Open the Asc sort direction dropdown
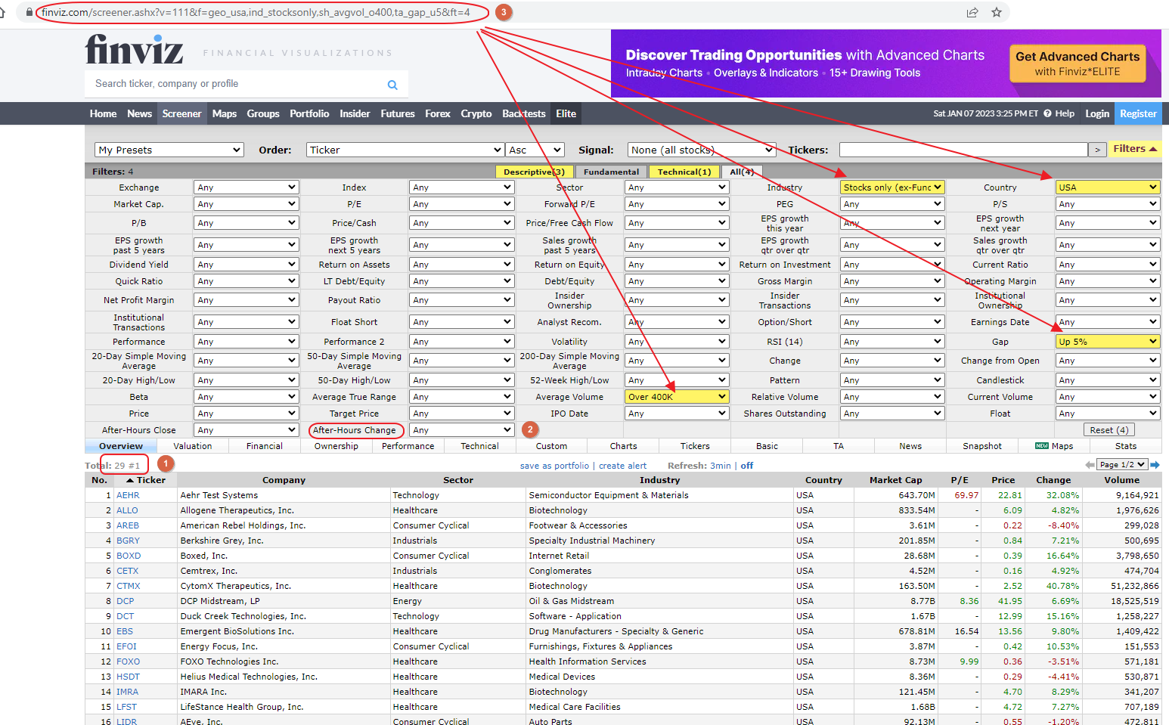 click(535, 150)
